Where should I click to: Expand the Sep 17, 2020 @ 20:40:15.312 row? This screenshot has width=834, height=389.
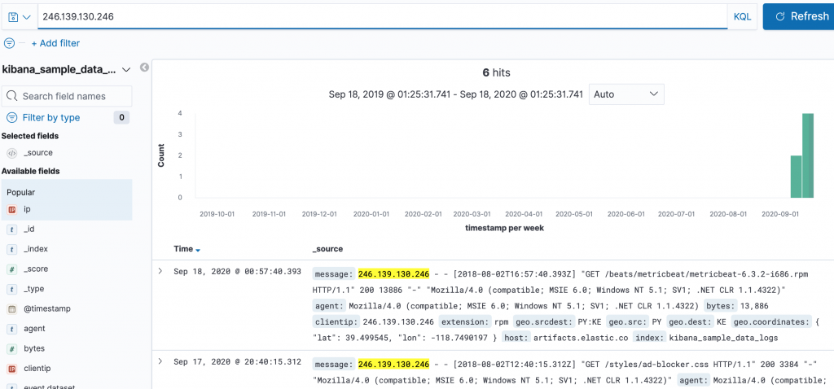click(160, 361)
